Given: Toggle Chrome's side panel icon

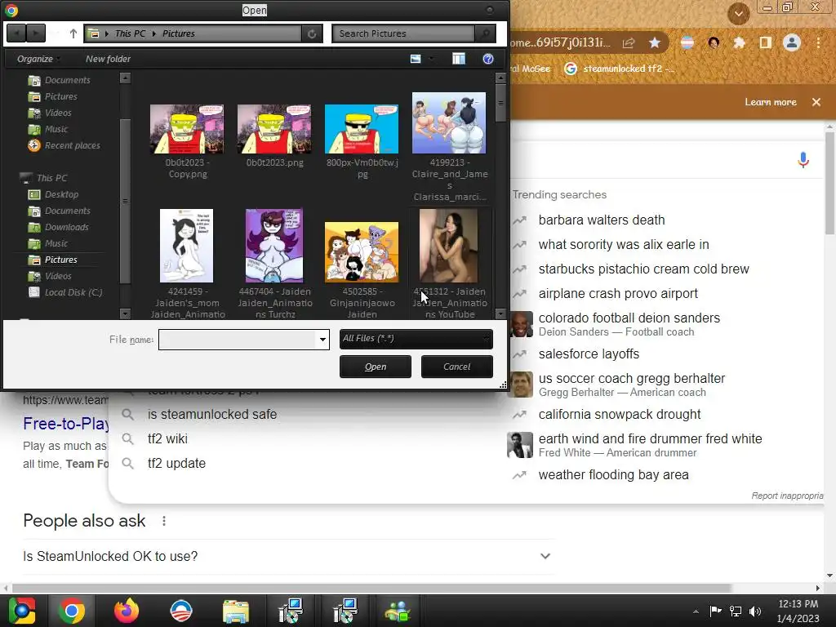Looking at the screenshot, I should tap(765, 42).
